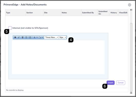Click the Cancel button
The width and height of the screenshot is (136, 97).
point(121,83)
